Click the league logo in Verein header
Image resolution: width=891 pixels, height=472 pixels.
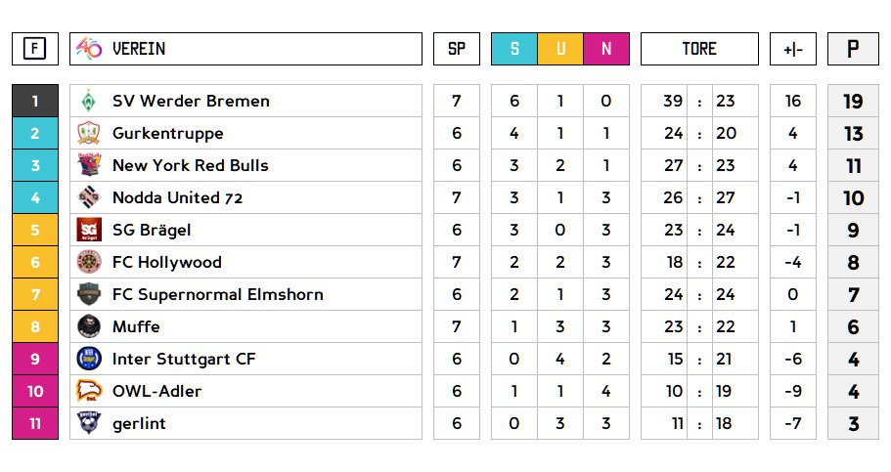tap(89, 49)
